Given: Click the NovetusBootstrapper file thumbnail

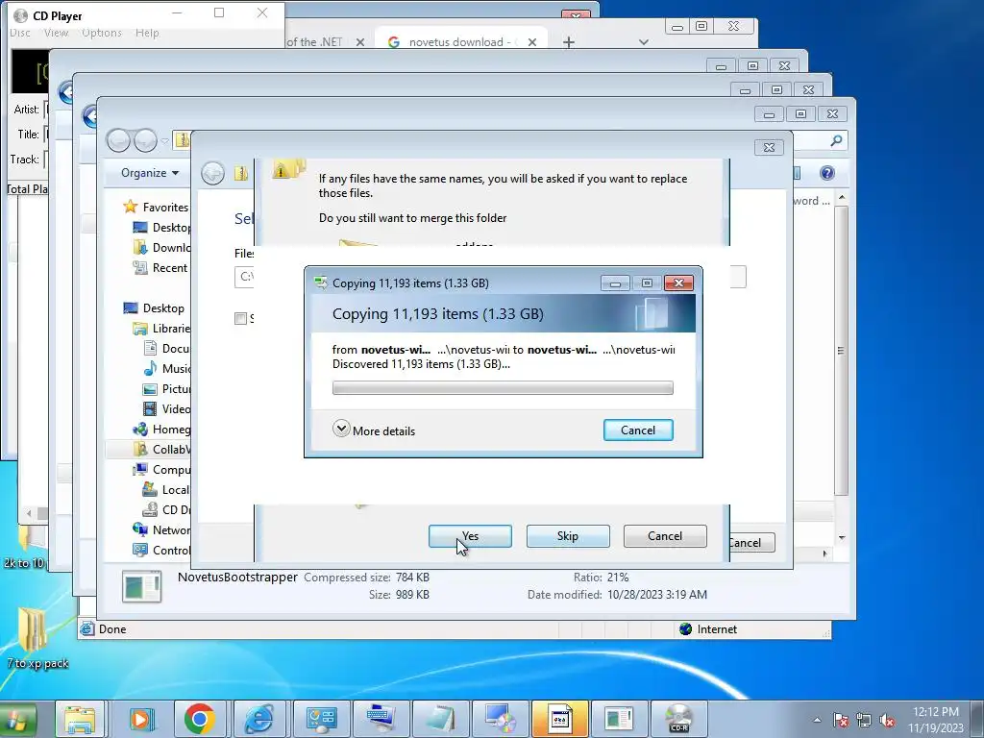Looking at the screenshot, I should tap(142, 587).
